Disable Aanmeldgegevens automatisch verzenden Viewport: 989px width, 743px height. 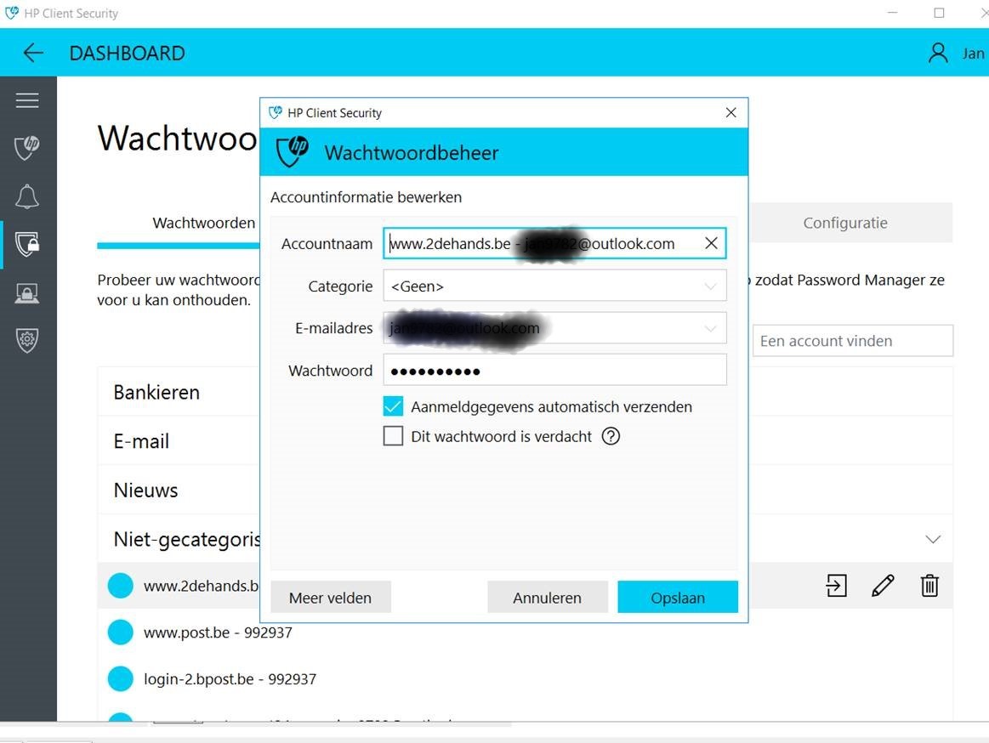392,406
